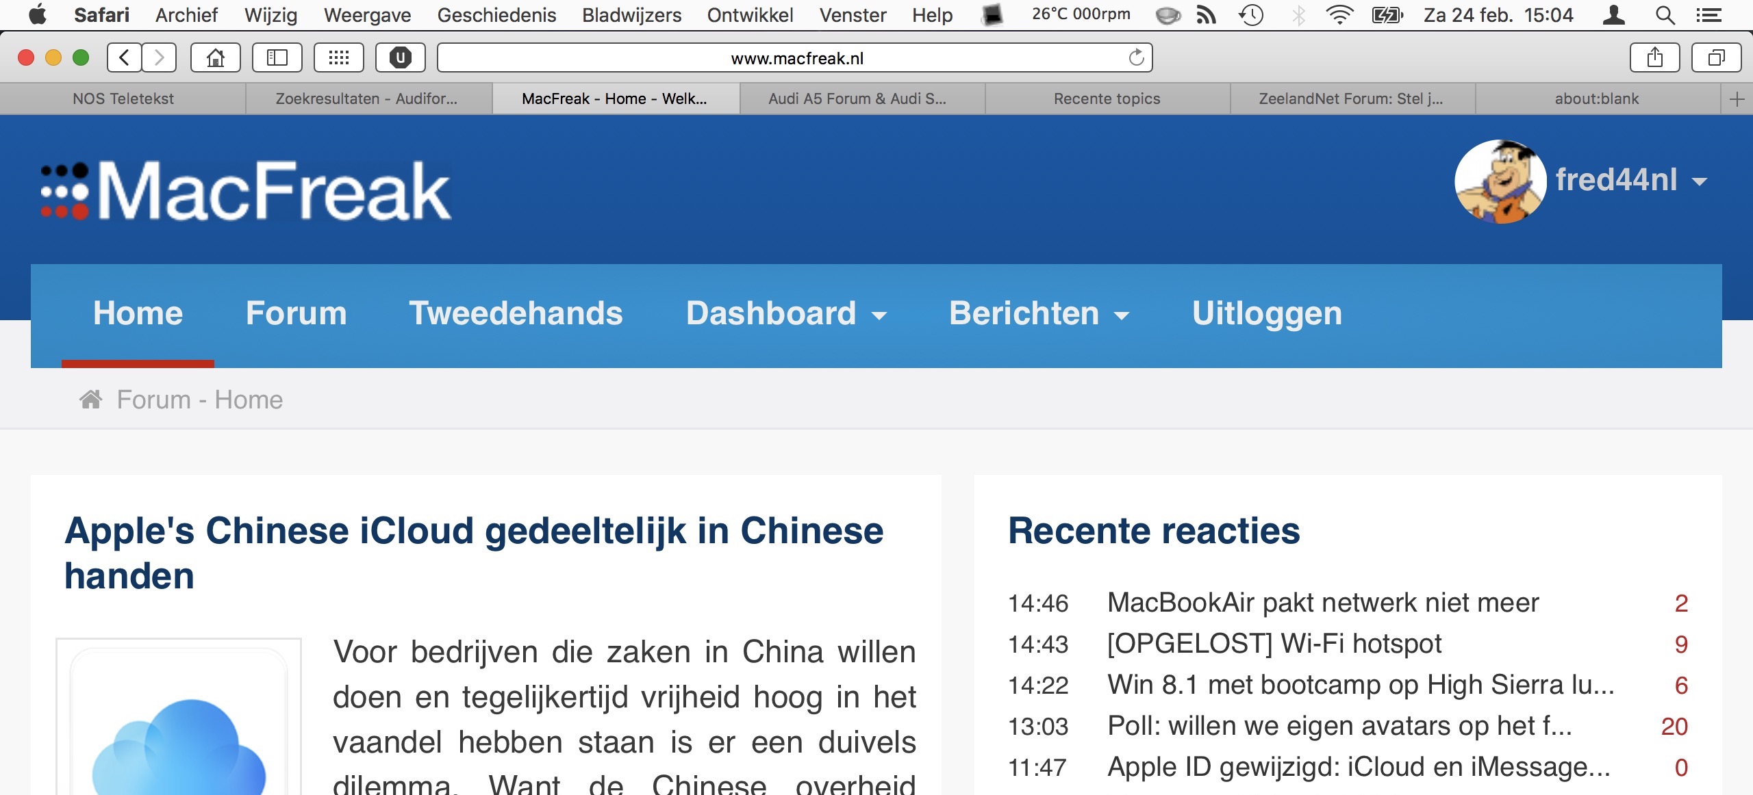
Task: Open Win 8.1 met bootcamp topic
Action: (1361, 685)
